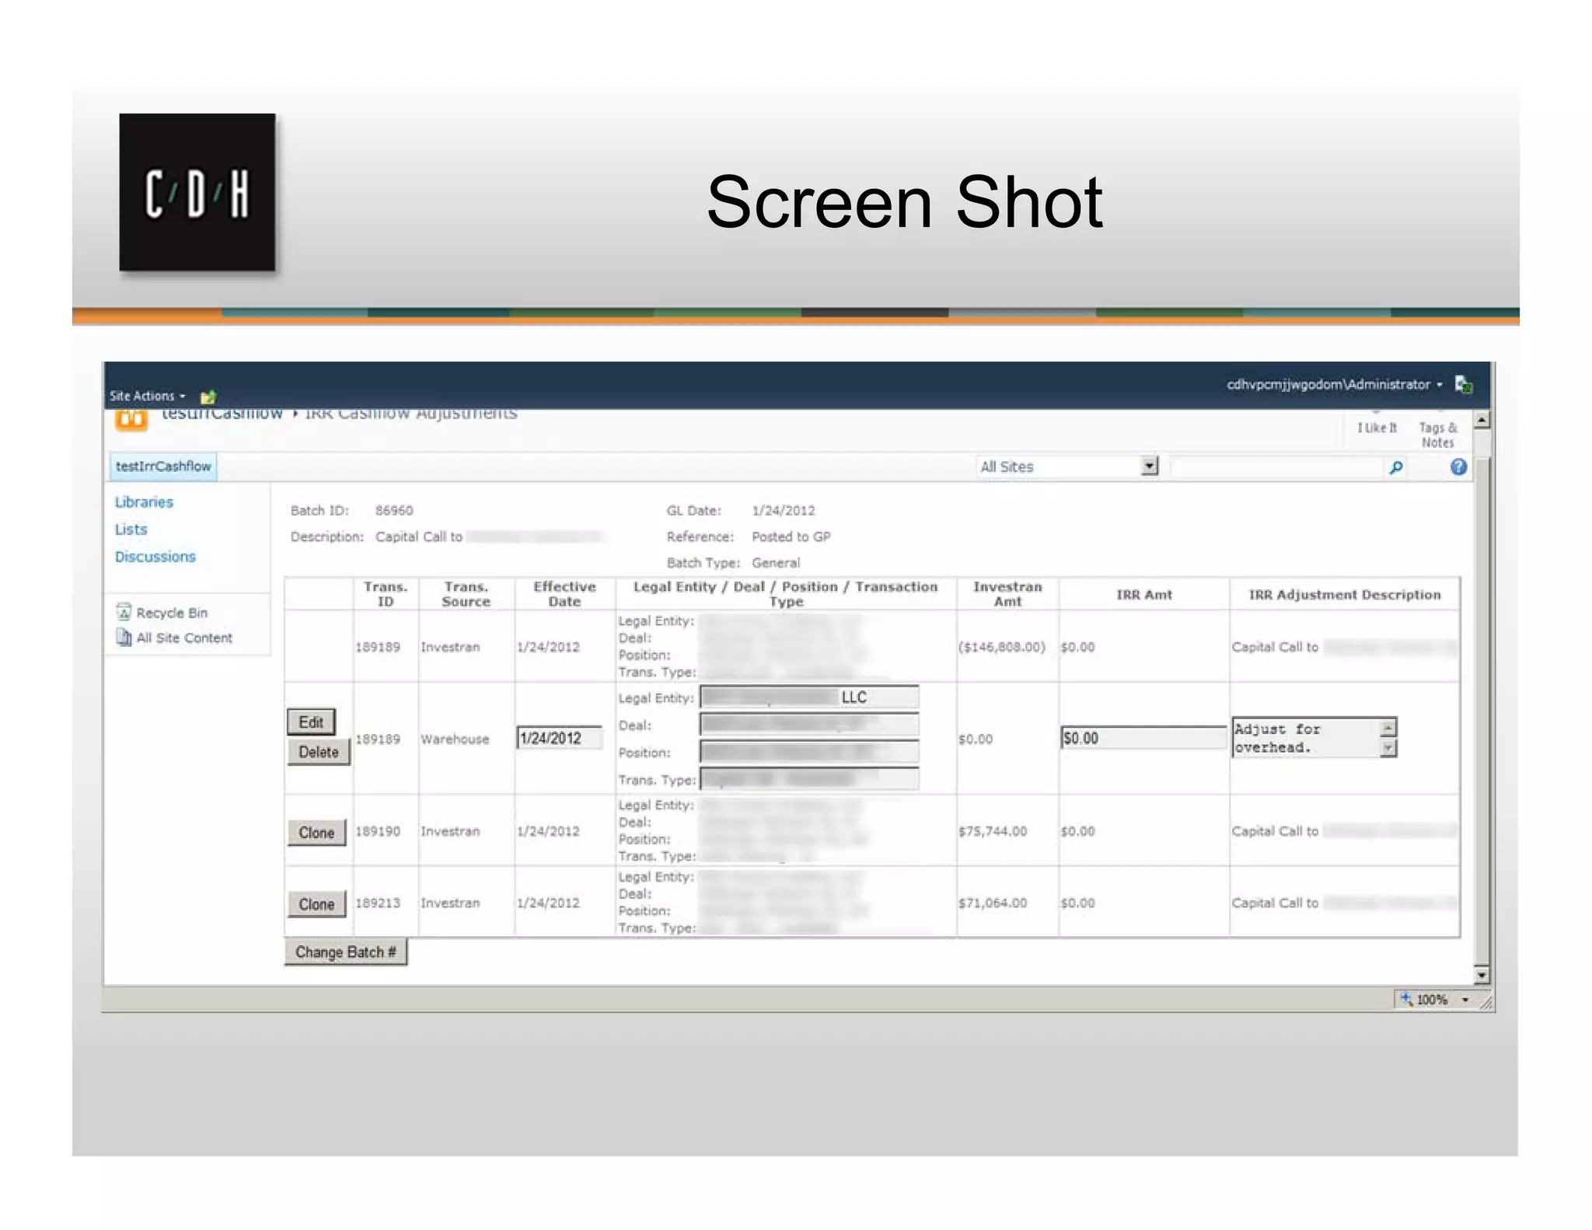
Task: Open All Site Content link
Action: [184, 638]
